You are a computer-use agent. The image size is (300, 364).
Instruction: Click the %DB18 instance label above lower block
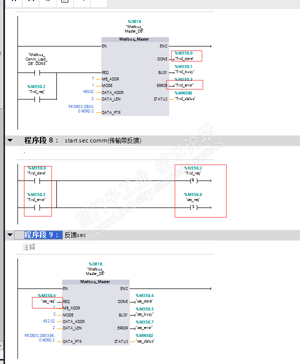tap(95, 264)
